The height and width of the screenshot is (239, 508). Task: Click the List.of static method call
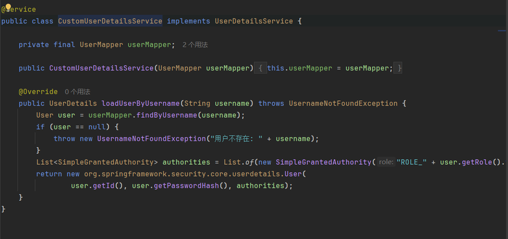click(239, 162)
